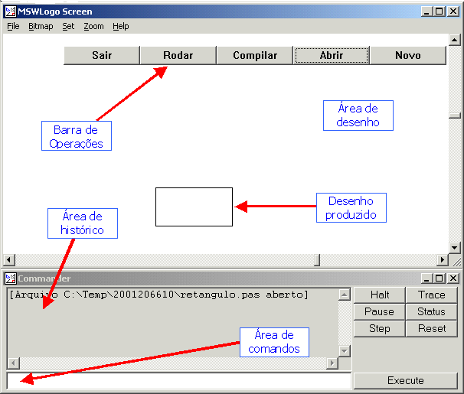
Task: Minimize the MSWLogo Screen window
Action: tap(426, 11)
